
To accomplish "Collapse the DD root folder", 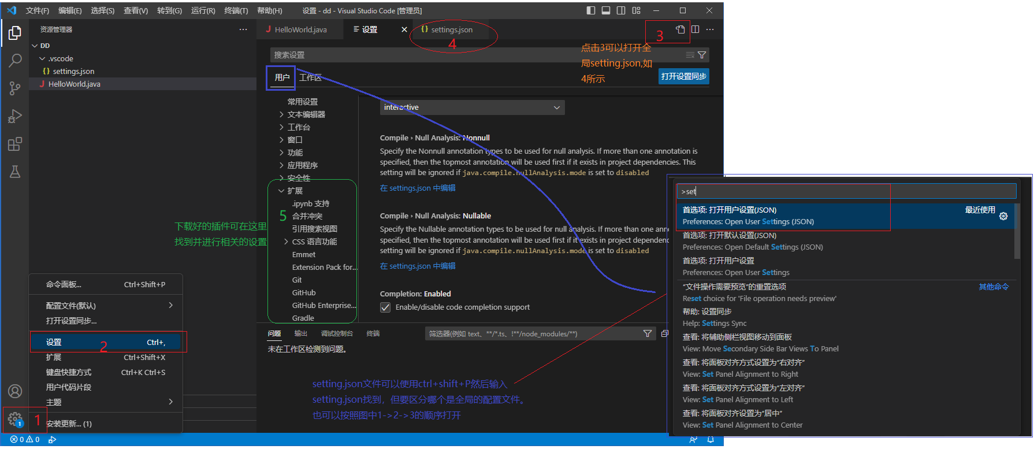I will (35, 46).
